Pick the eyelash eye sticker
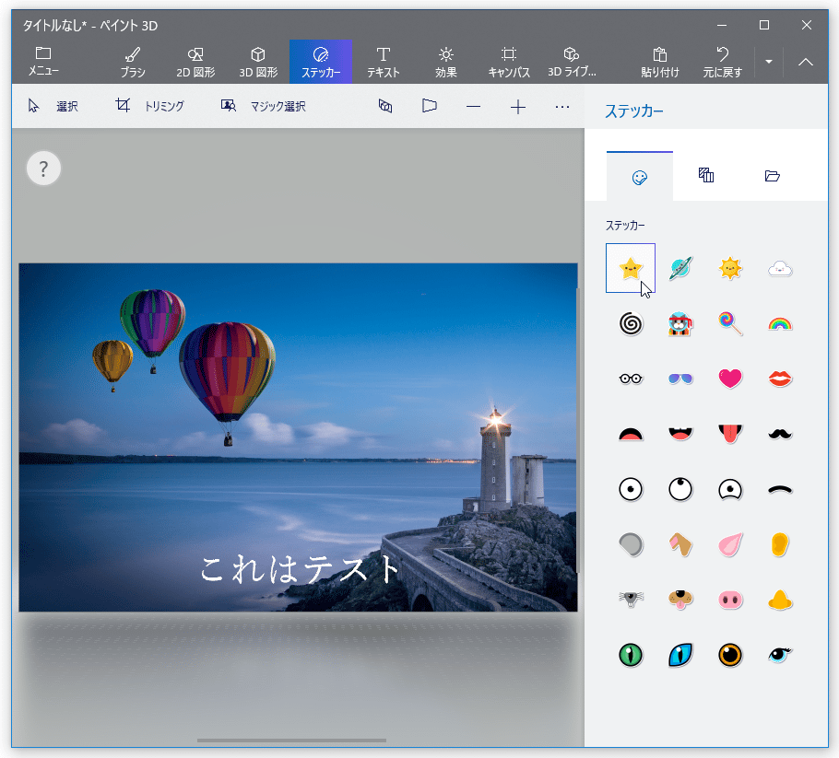The height and width of the screenshot is (758, 839). (x=780, y=654)
